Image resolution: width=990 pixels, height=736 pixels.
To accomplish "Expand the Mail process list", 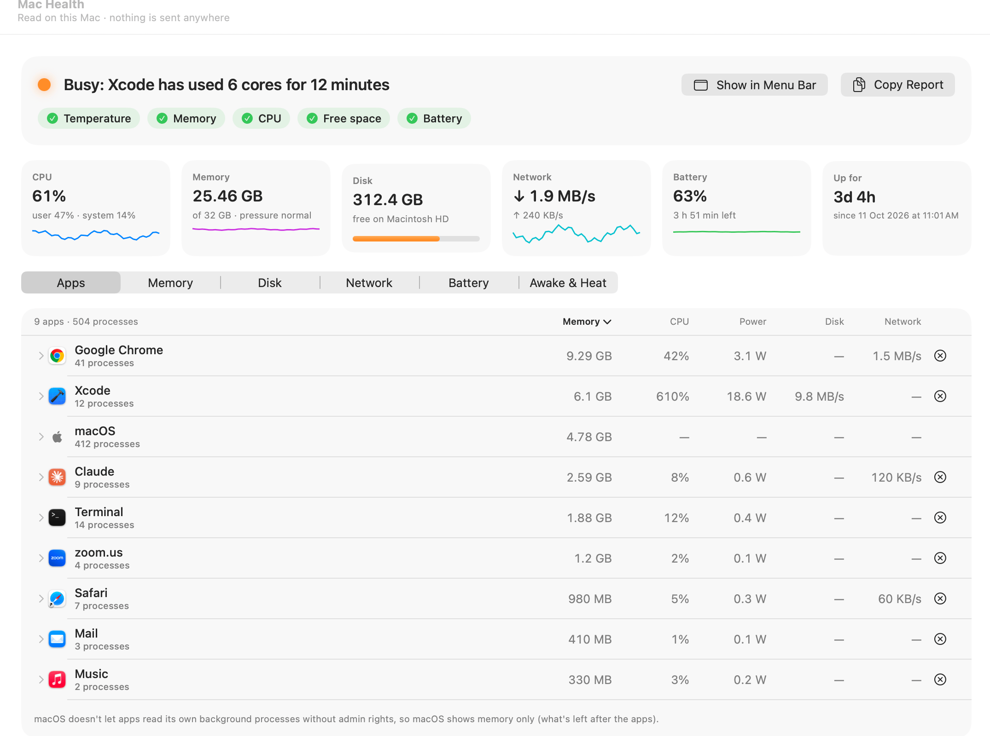I will click(x=41, y=639).
